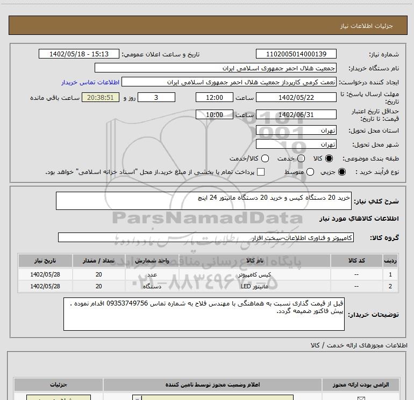Toggle Islamic treasury bonds payment checkbox
414x400 pixels.
(x=261, y=172)
